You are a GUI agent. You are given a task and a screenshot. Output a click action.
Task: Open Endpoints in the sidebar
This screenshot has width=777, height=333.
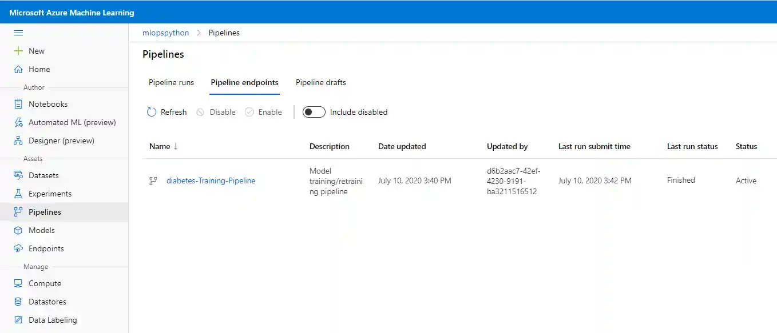click(x=46, y=248)
